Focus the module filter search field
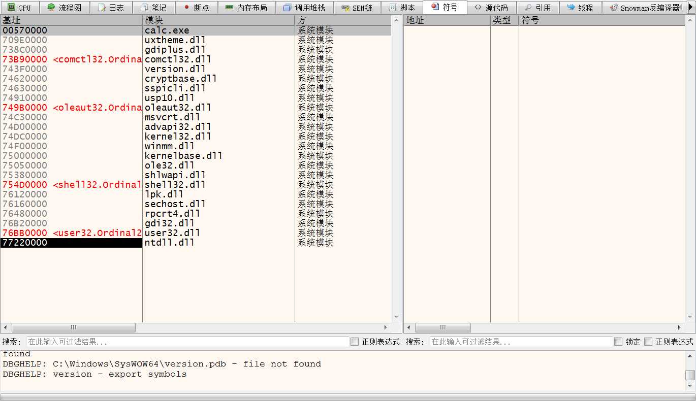The image size is (696, 401). coord(187,342)
